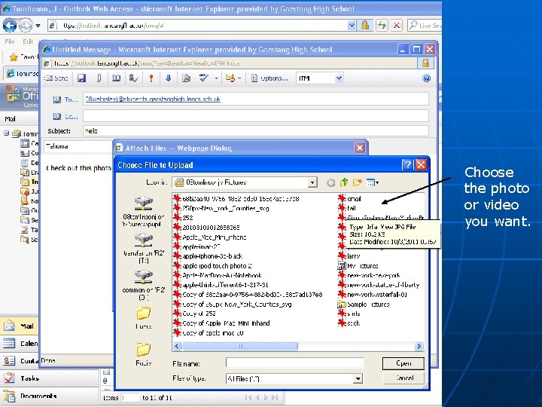Click the paperclip Attach File icon
The width and height of the screenshot is (542, 407).
point(99,78)
